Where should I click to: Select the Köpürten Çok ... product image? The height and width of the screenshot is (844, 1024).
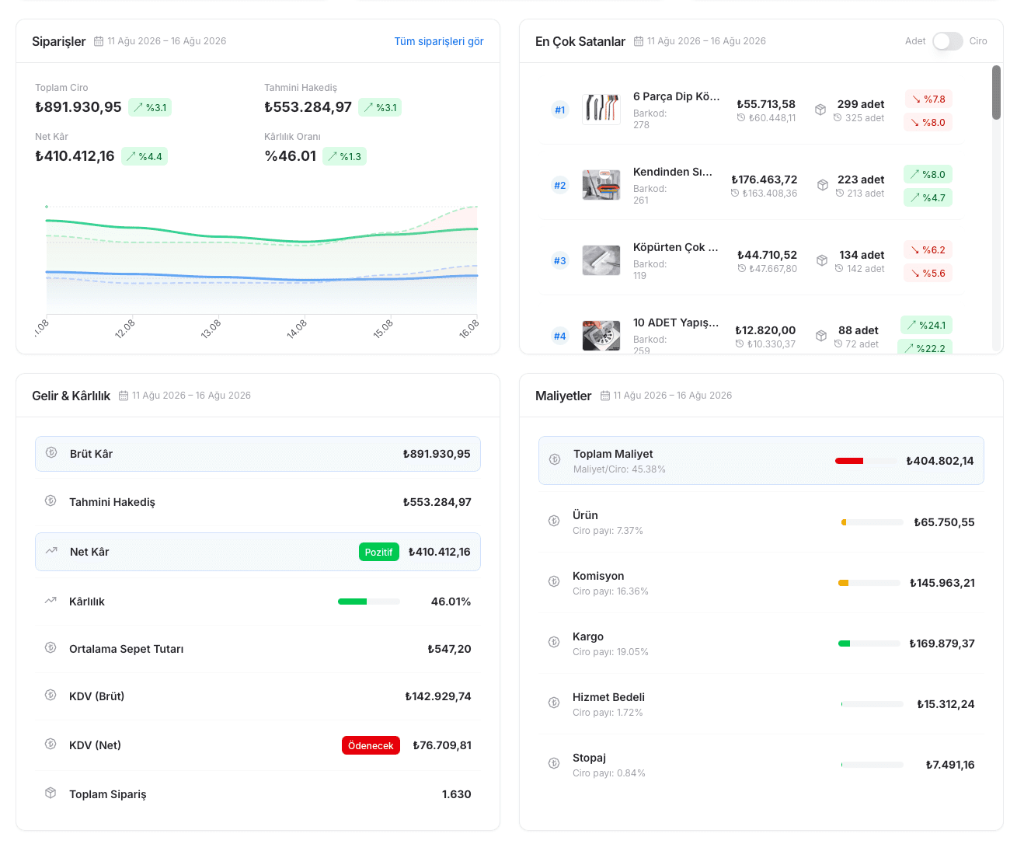[x=601, y=260]
